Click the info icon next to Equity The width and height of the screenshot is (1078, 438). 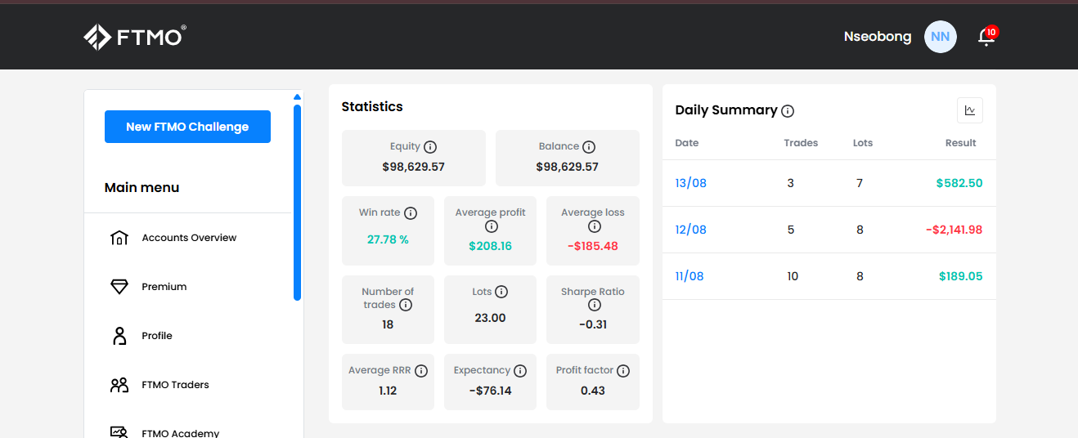430,147
